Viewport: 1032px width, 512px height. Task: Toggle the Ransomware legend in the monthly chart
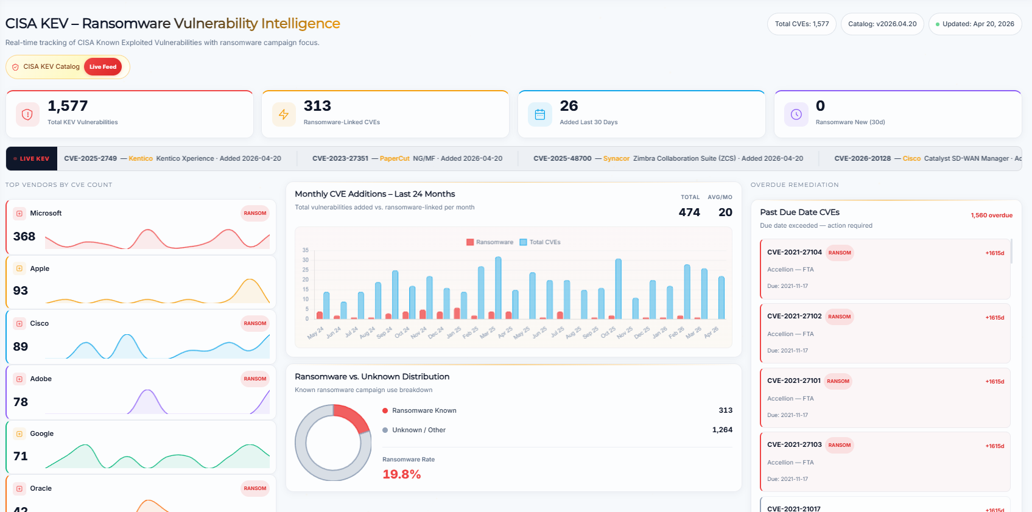point(490,242)
